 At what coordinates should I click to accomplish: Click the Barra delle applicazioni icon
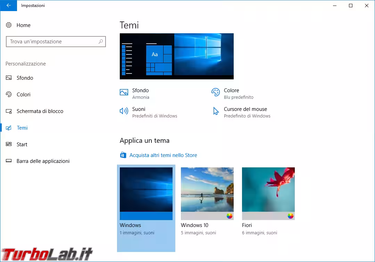pyautogui.click(x=9, y=161)
